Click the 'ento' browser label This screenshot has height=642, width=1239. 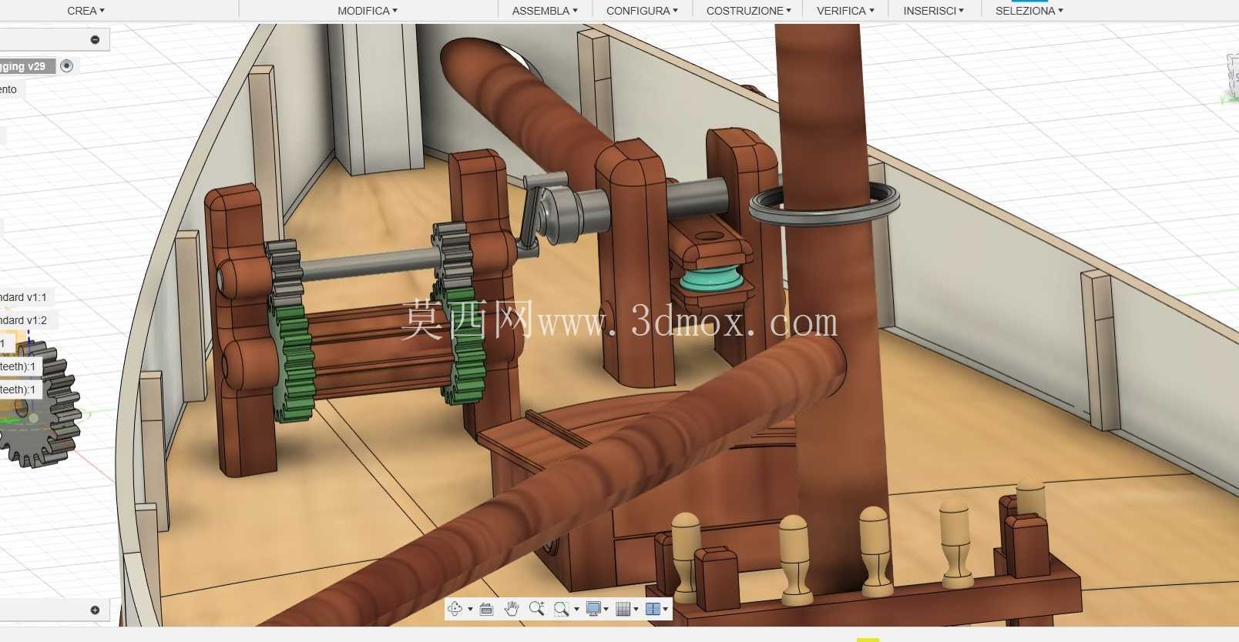[x=8, y=89]
